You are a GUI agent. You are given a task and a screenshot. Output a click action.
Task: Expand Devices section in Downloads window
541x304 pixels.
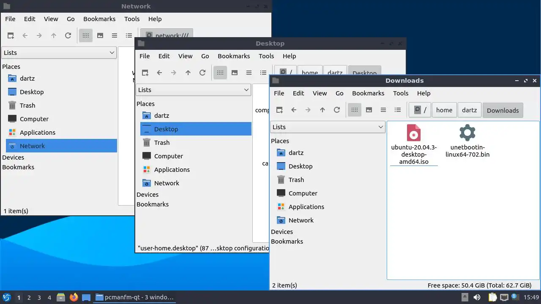(x=282, y=232)
